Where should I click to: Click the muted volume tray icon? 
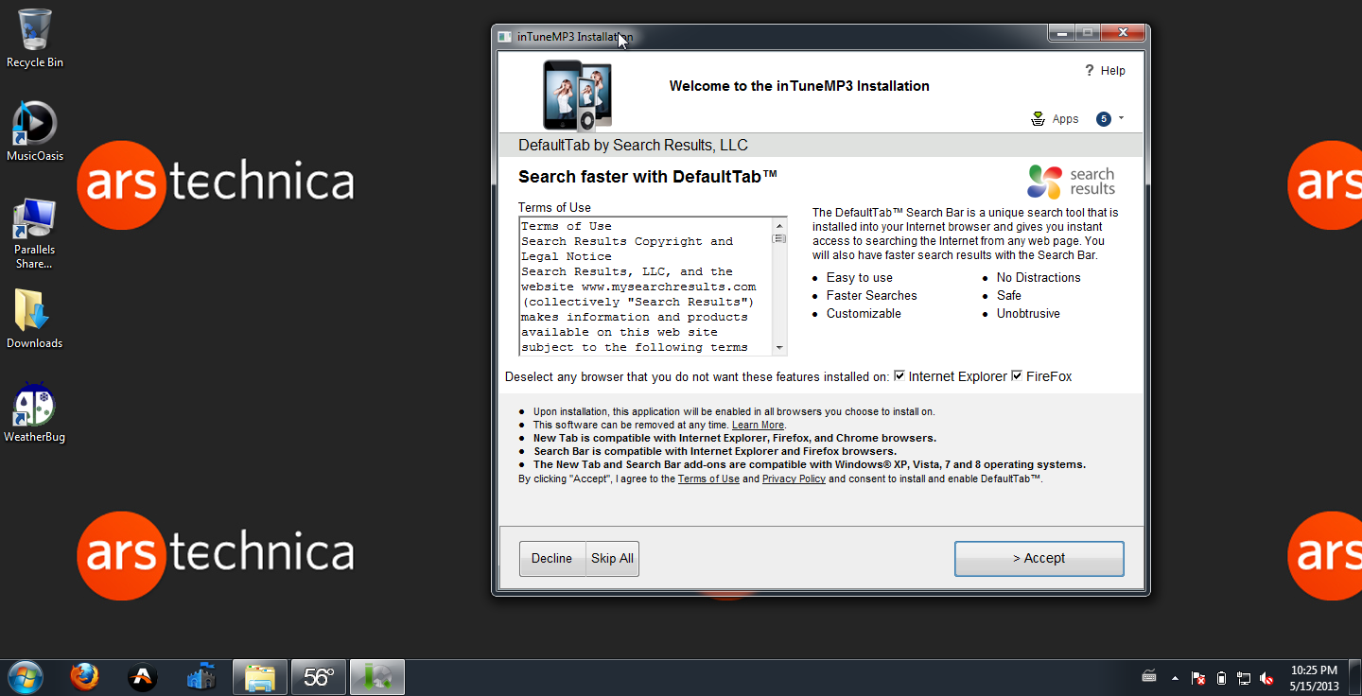[1266, 678]
